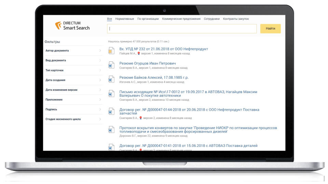Click signature badge under Вх. УПД № 232
The height and width of the screenshot is (184, 328).
[139, 53]
